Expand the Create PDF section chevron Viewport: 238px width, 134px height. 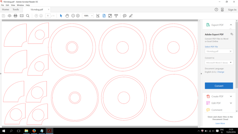click(x=231, y=96)
